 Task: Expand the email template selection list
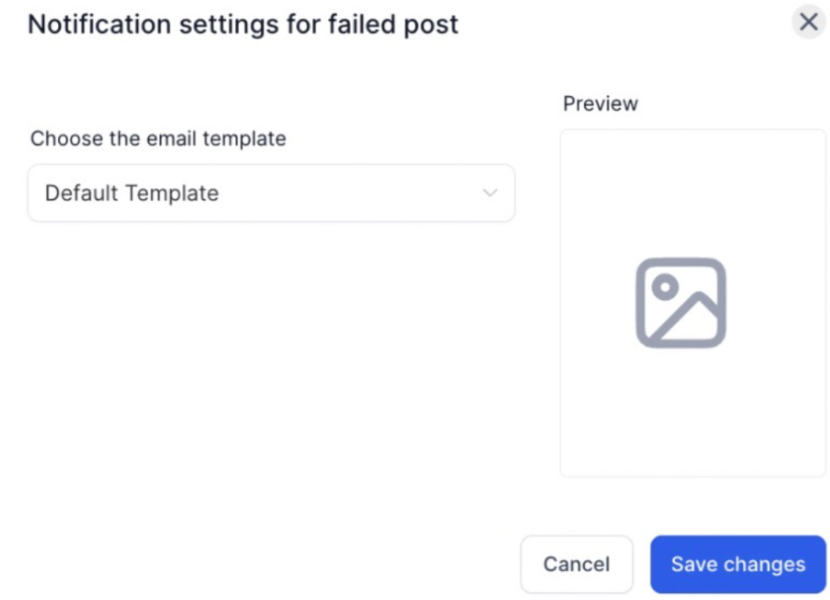click(271, 193)
